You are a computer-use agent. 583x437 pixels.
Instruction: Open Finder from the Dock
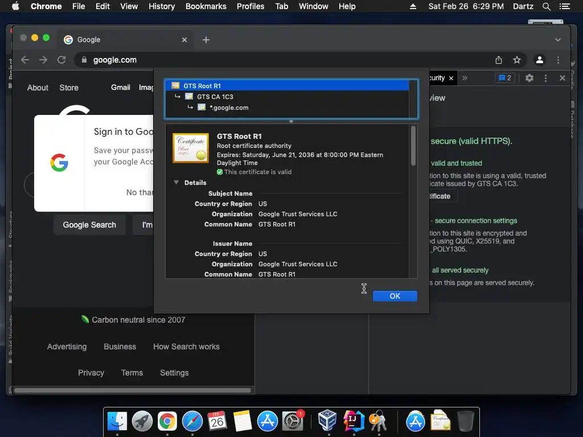click(x=117, y=421)
